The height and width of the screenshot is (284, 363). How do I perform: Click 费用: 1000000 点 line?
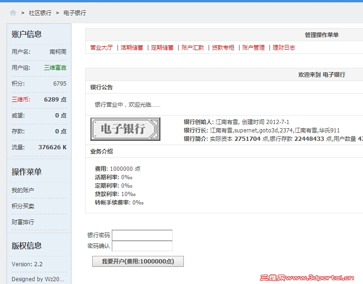click(117, 168)
